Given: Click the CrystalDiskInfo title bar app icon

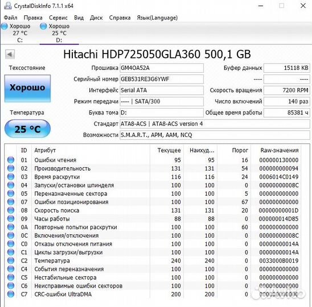Looking at the screenshot, I should [8, 6].
